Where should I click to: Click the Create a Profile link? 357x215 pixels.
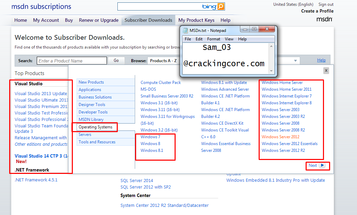[x=317, y=11]
